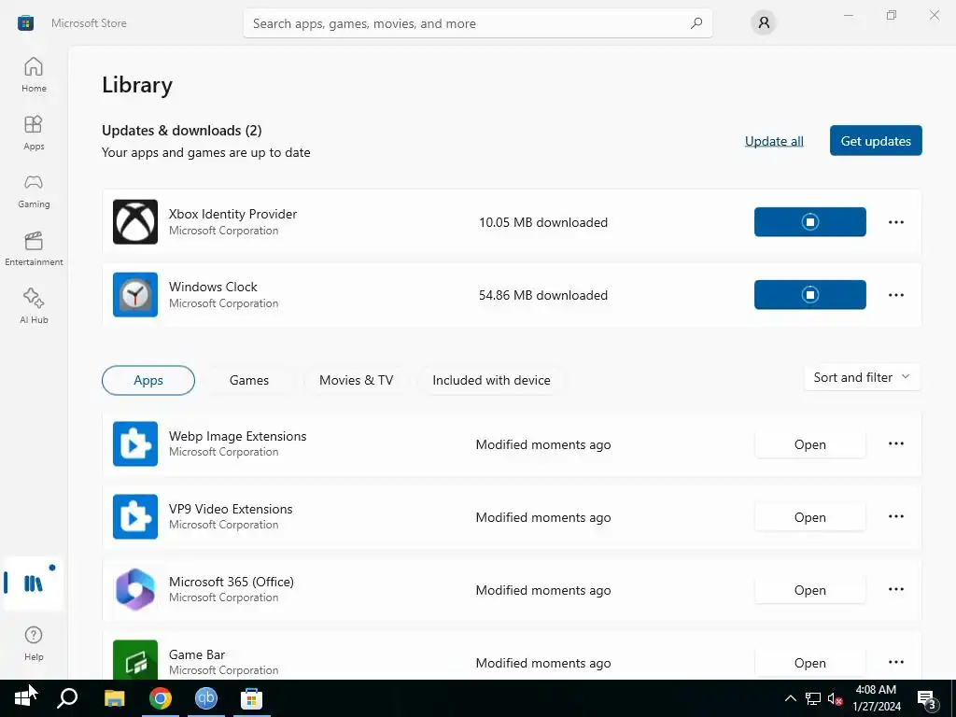
Task: Open Webp Image Extensions
Action: (x=809, y=444)
